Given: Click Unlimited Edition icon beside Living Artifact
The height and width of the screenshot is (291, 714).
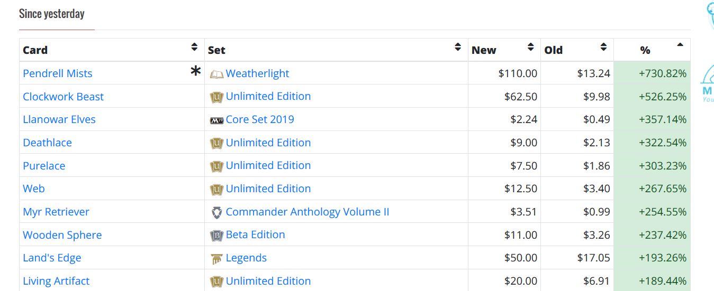Looking at the screenshot, I should [216, 281].
